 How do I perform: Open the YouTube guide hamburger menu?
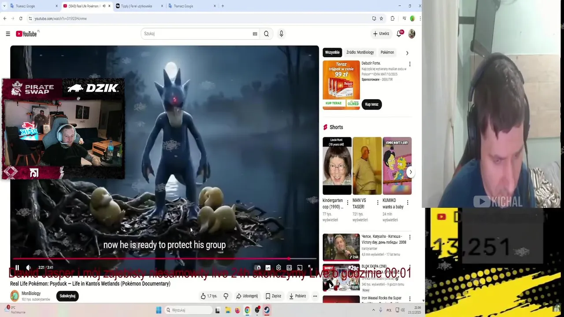[8, 34]
